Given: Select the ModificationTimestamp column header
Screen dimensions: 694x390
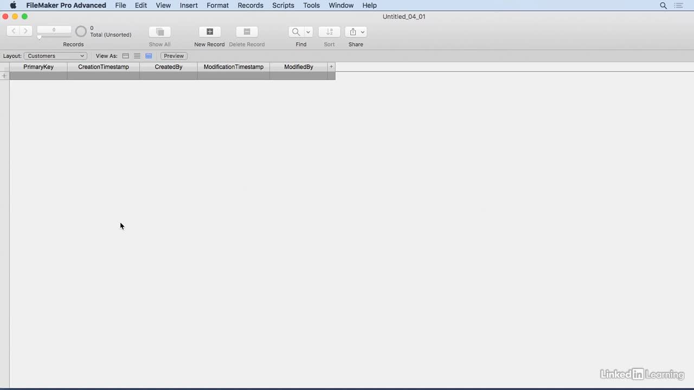Looking at the screenshot, I should click(234, 67).
